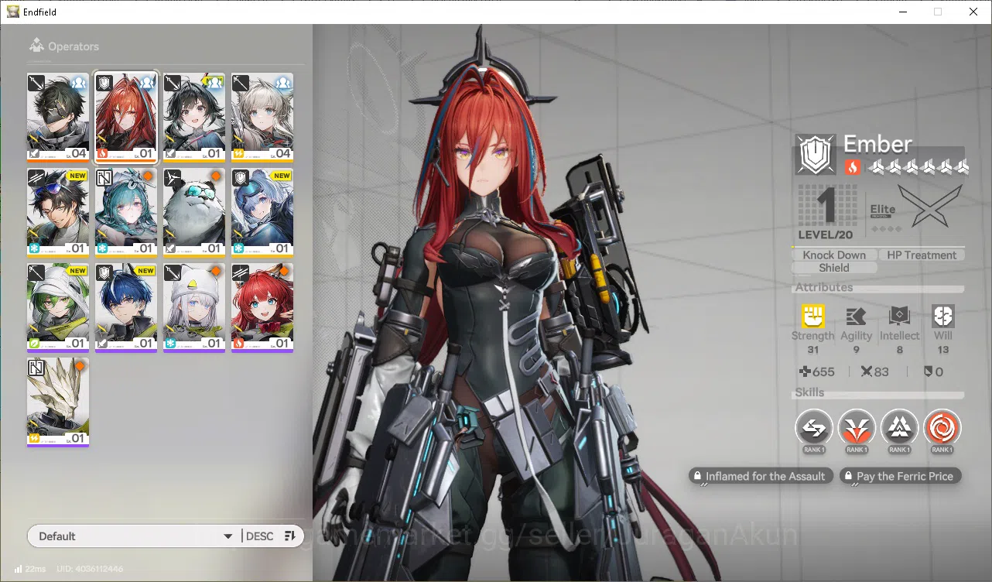
Task: Choose the NEW blue-haired girl with goggles card
Action: 262,213
